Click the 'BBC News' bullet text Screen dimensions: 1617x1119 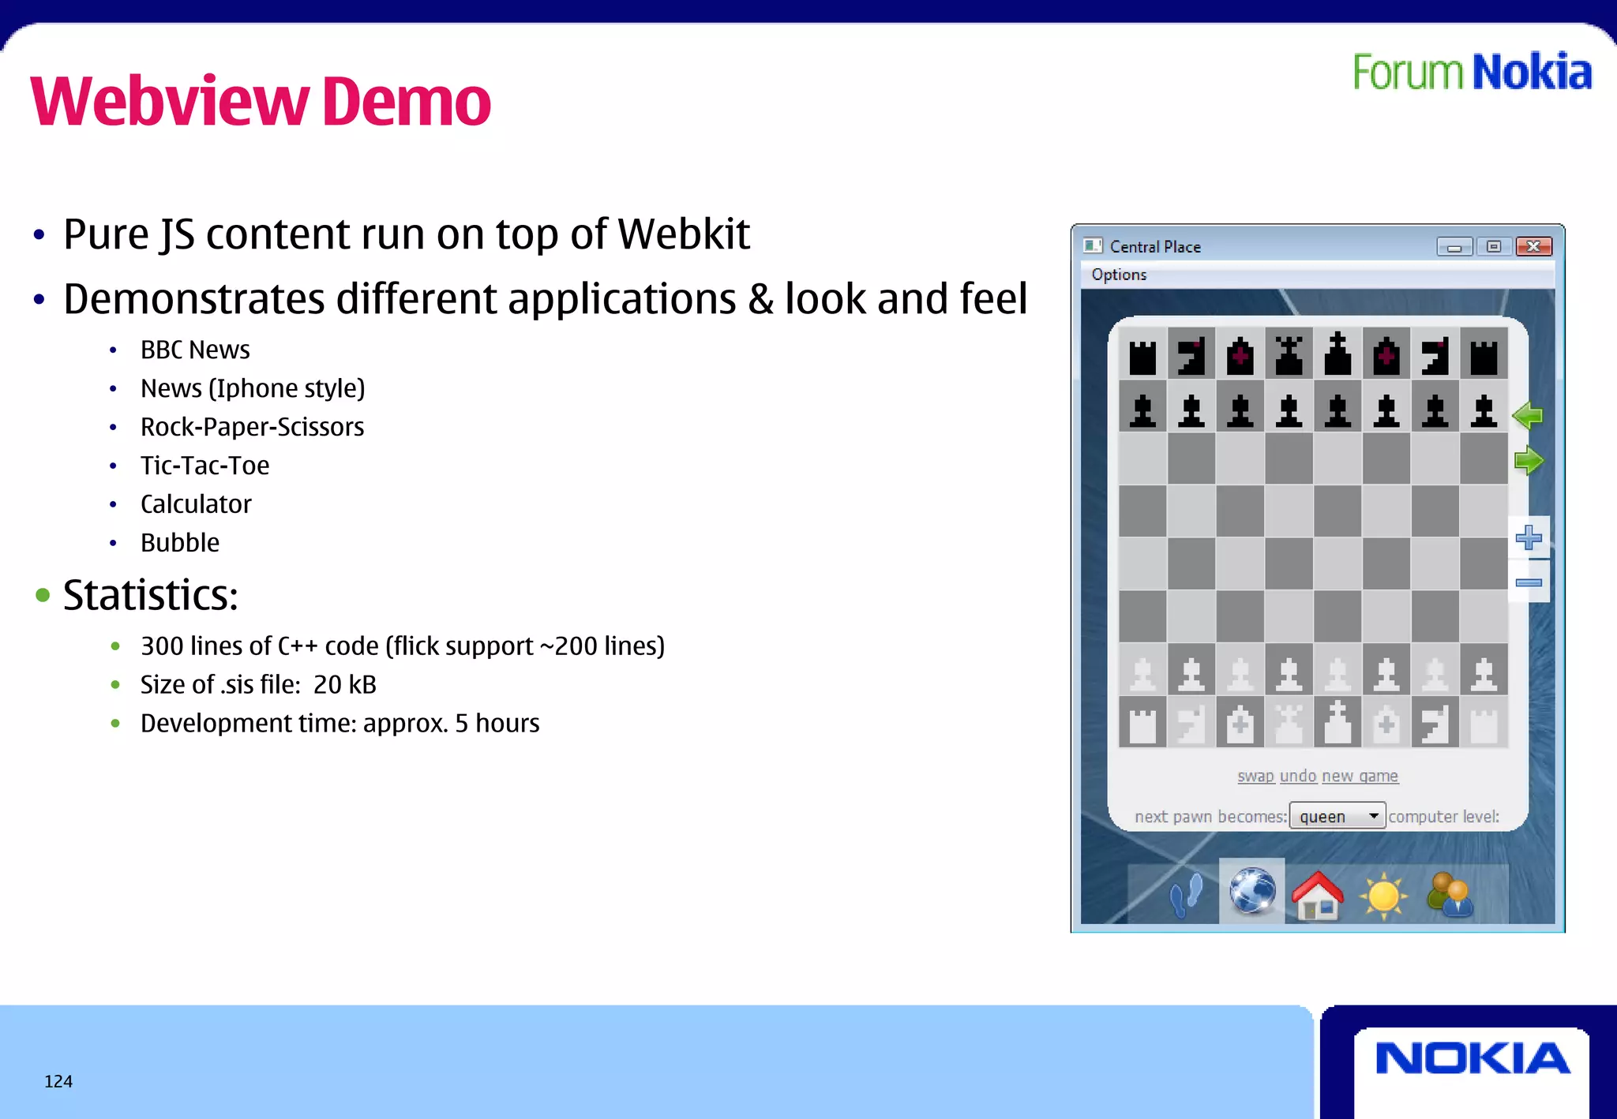195,350
